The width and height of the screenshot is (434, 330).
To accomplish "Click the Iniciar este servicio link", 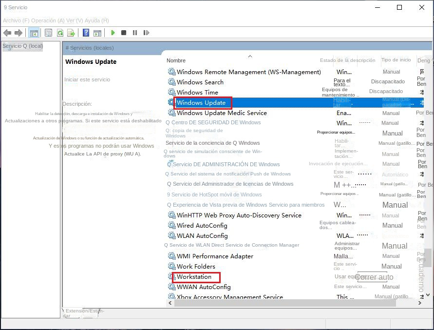I will 87,79.
